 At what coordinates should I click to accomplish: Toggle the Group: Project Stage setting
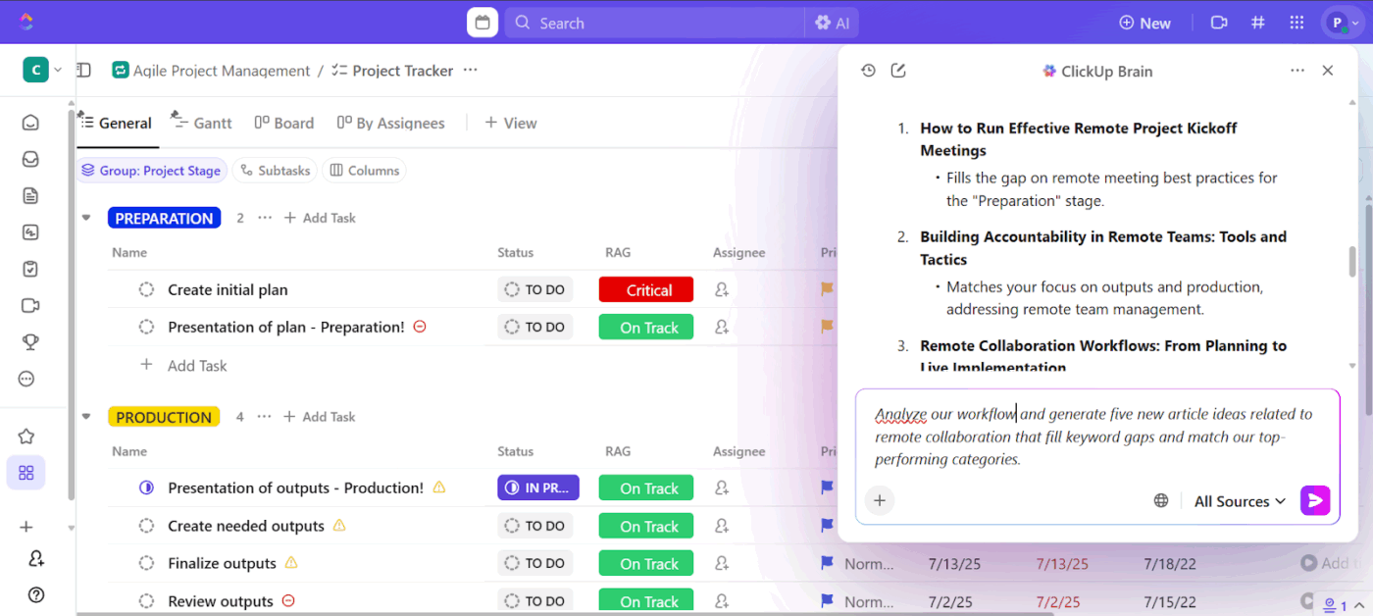pyautogui.click(x=152, y=170)
